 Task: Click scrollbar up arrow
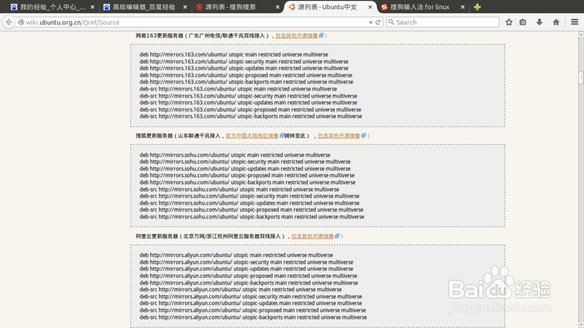tap(581, 34)
